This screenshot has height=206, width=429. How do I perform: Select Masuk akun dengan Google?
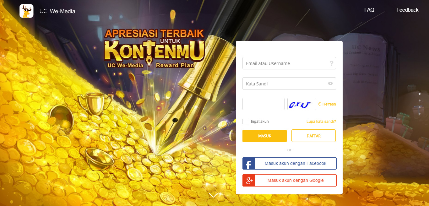click(290, 181)
